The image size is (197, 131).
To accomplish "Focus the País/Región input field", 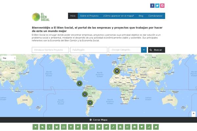I will 89,50.
